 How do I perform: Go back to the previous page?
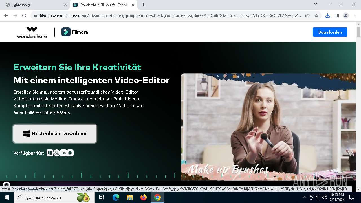[6, 16]
